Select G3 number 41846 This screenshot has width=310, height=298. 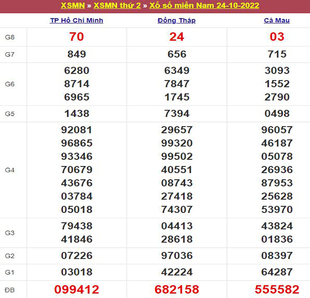pyautogui.click(x=77, y=239)
